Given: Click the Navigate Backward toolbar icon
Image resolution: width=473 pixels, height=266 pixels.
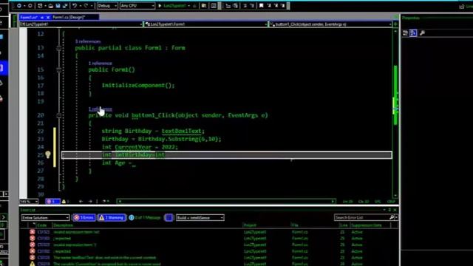Looking at the screenshot, I should 18,6.
